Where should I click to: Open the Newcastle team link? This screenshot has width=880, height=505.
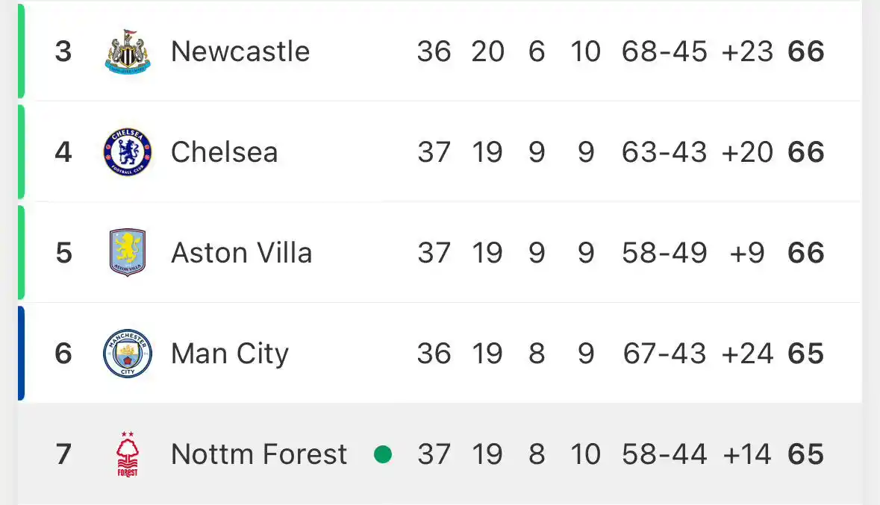pyautogui.click(x=240, y=51)
